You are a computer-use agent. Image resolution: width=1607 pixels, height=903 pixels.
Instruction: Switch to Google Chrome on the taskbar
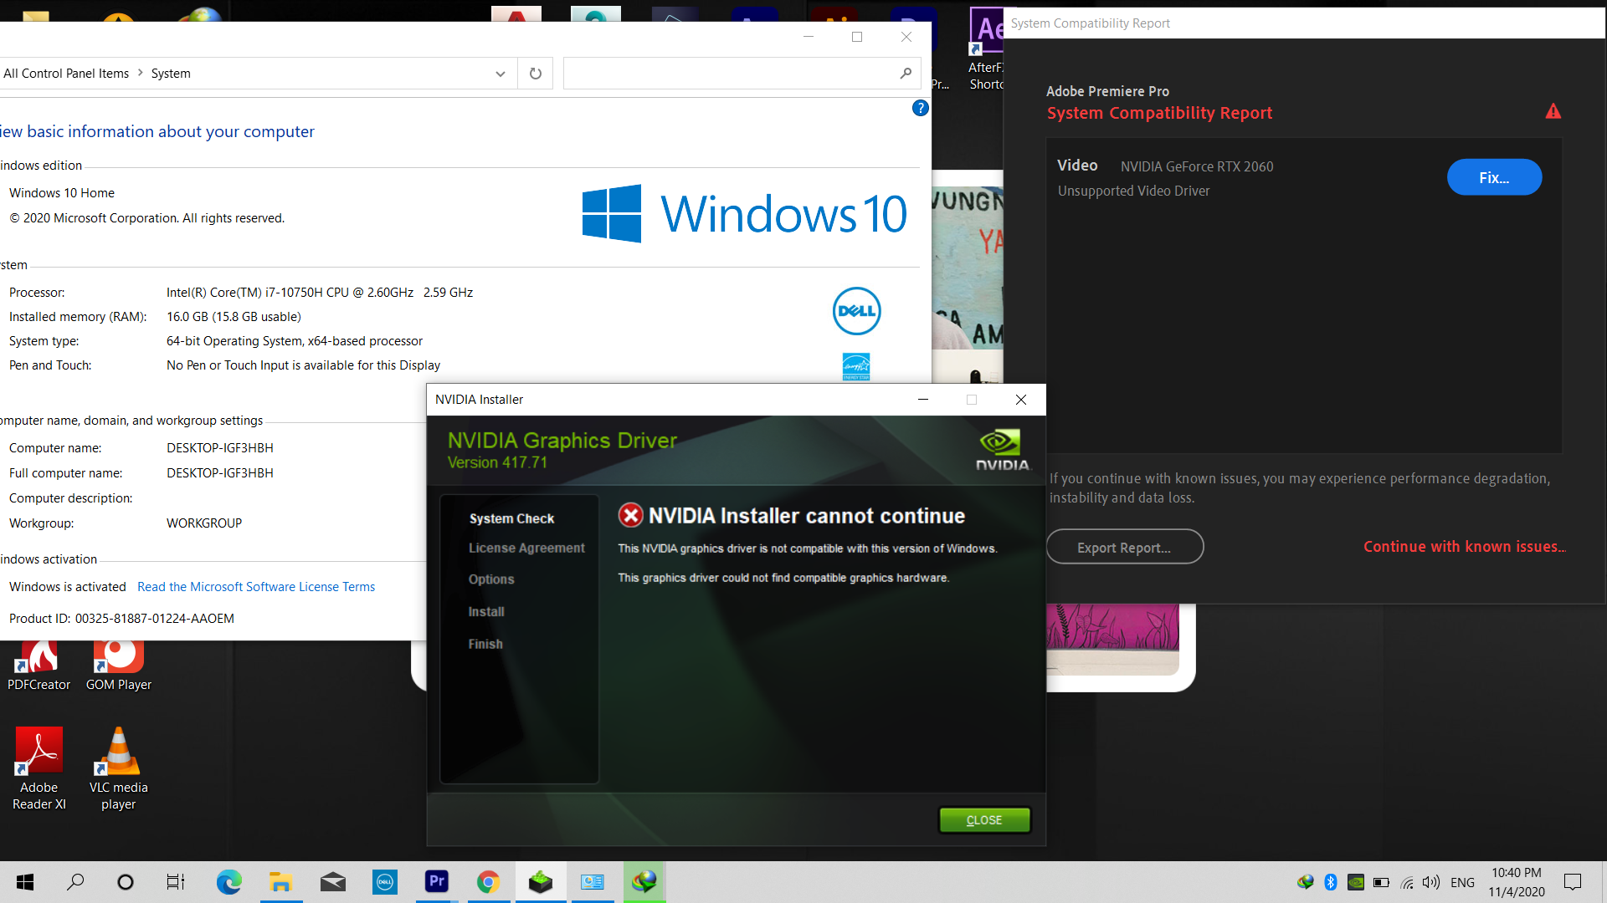(489, 882)
